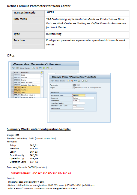Click the scroll-down arrow of the parameters table
The height and width of the screenshot is (195, 137).
[42, 77]
